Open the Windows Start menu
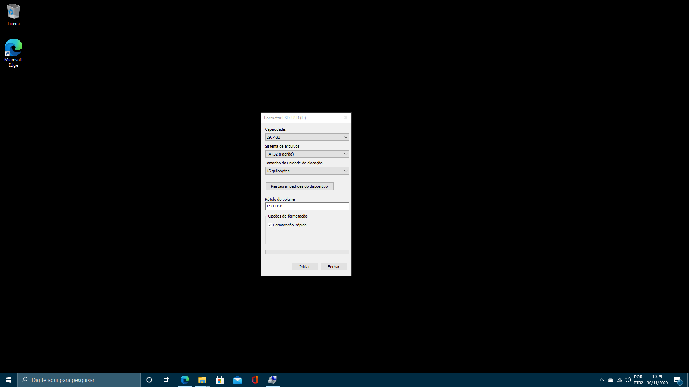 pos(9,380)
